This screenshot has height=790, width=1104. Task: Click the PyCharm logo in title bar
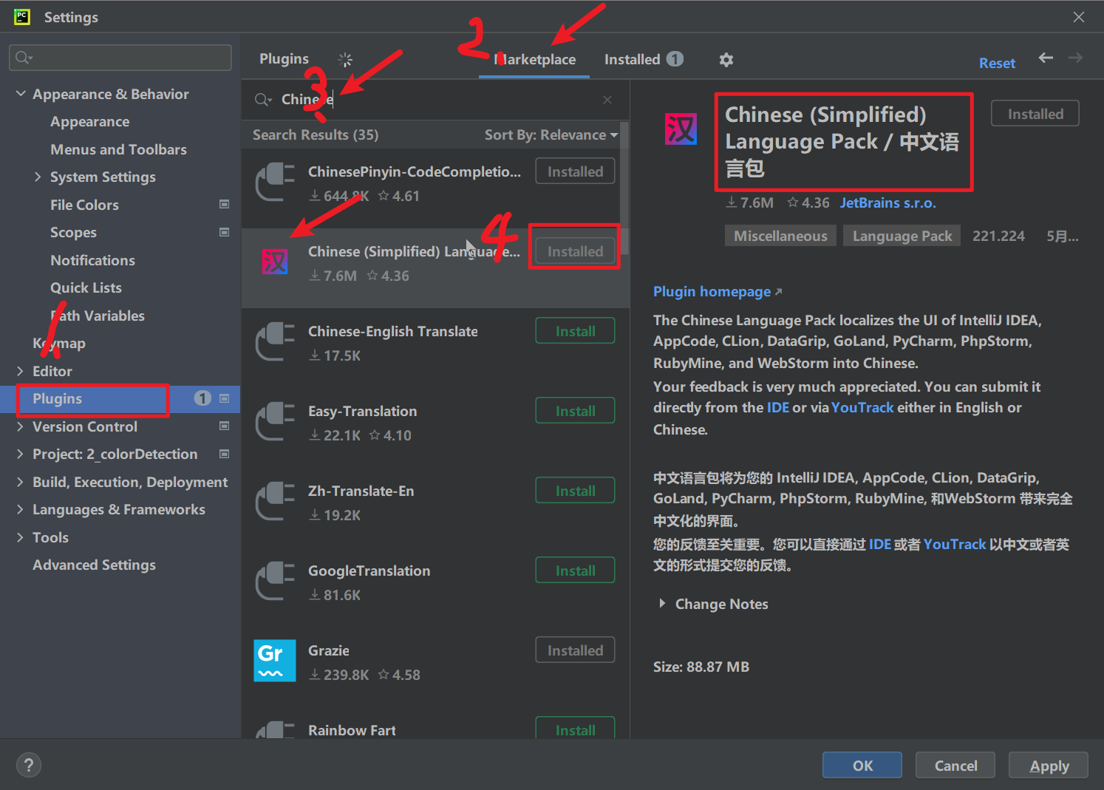(x=22, y=17)
